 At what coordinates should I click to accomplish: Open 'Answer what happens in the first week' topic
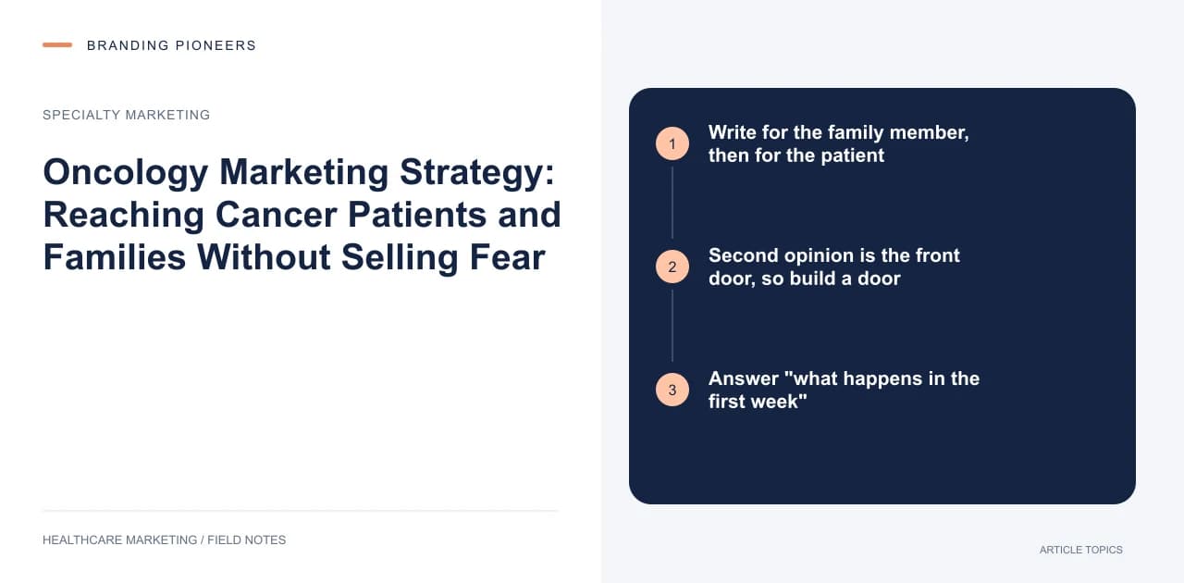[x=844, y=390]
